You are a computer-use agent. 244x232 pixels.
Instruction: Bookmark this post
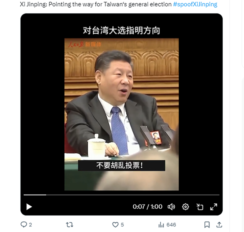(207, 225)
